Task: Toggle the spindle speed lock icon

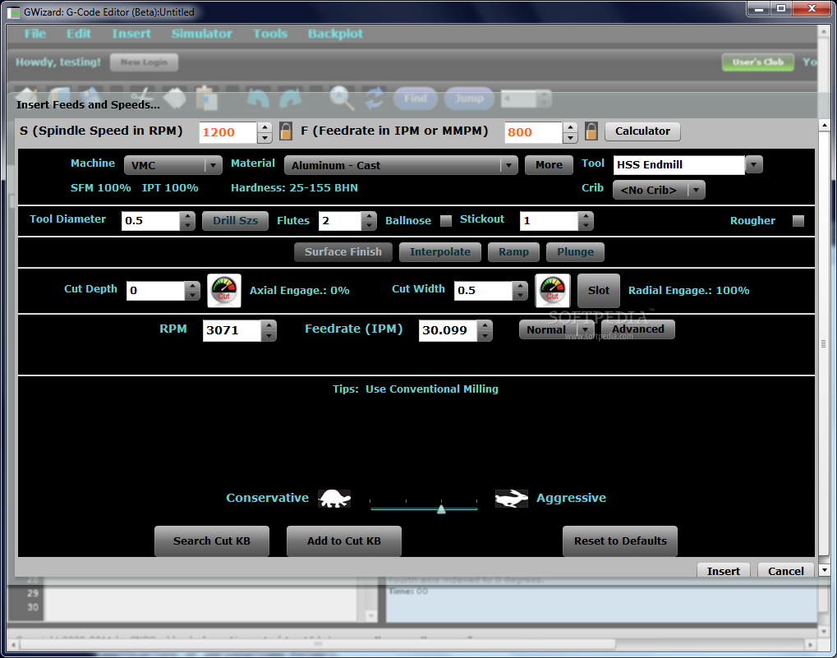Action: tap(286, 131)
